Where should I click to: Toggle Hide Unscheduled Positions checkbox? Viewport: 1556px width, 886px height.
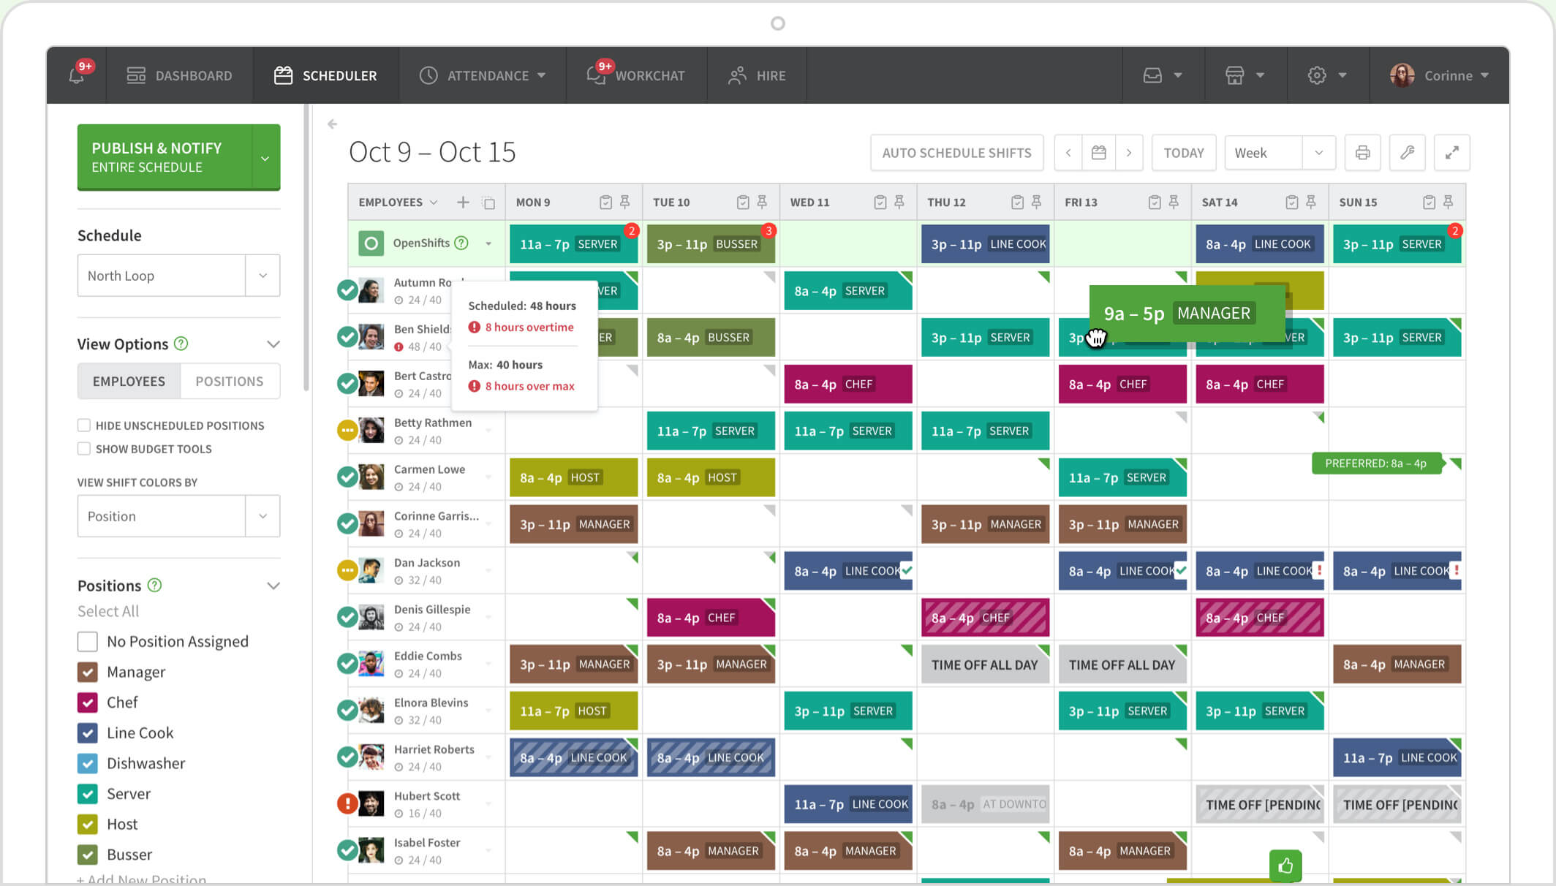pos(83,424)
